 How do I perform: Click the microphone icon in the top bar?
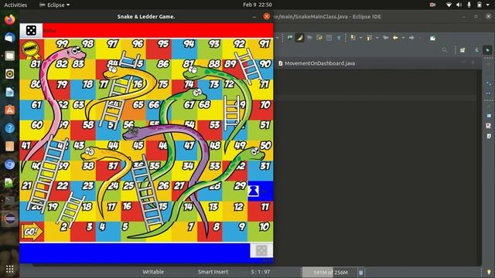(469, 5)
